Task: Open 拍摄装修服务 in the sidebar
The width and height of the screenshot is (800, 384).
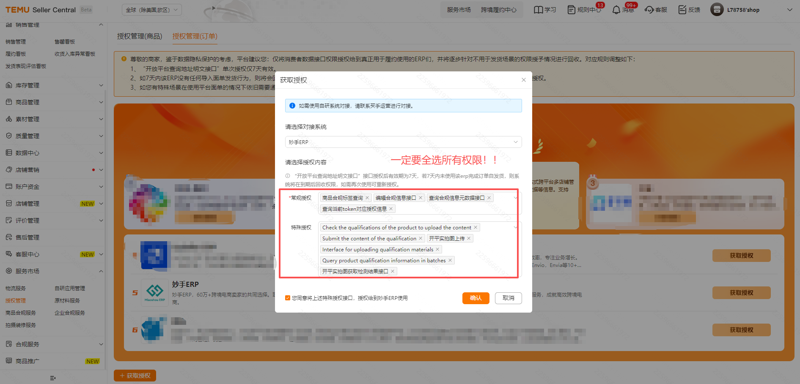Action: [x=21, y=325]
